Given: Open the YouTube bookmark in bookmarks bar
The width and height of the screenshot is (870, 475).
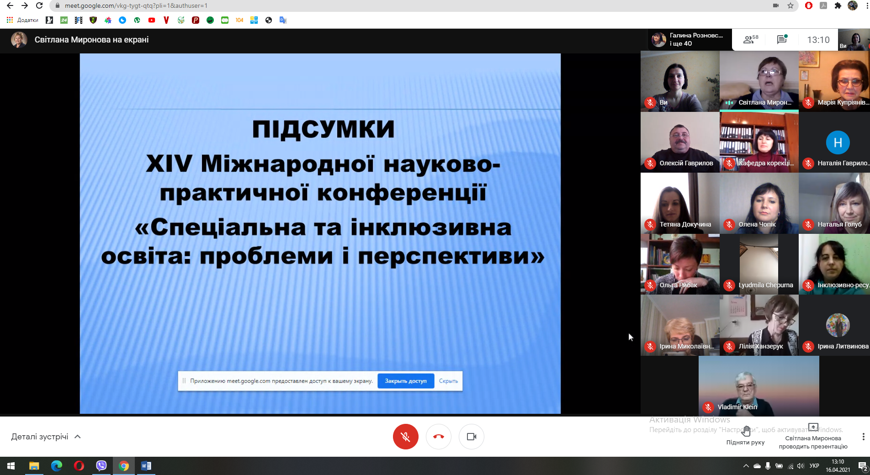Looking at the screenshot, I should click(152, 20).
